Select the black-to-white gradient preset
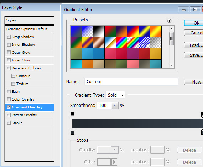This screenshot has height=167, width=203. tap(99, 31)
